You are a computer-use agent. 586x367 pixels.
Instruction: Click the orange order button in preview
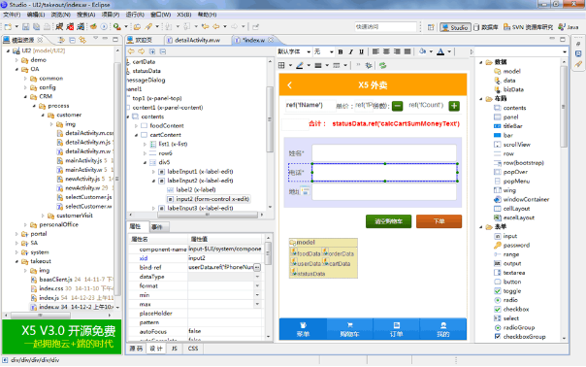point(439,221)
